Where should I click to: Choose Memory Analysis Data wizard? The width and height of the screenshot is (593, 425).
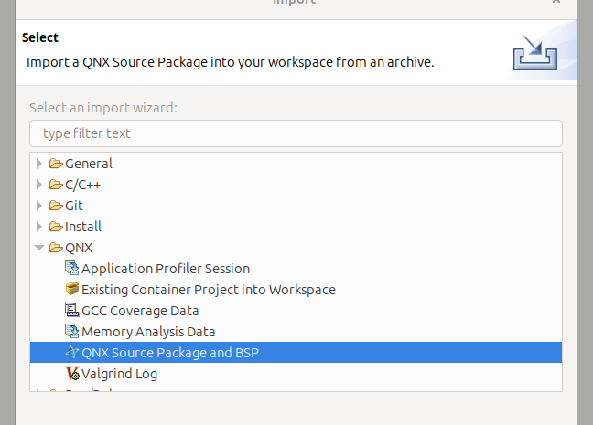tap(148, 332)
